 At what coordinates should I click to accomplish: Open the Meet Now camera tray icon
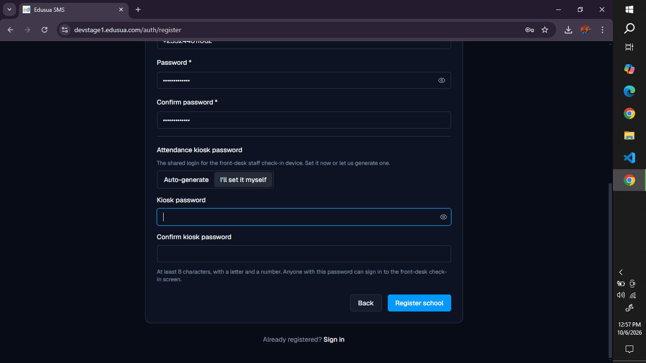tap(633, 284)
